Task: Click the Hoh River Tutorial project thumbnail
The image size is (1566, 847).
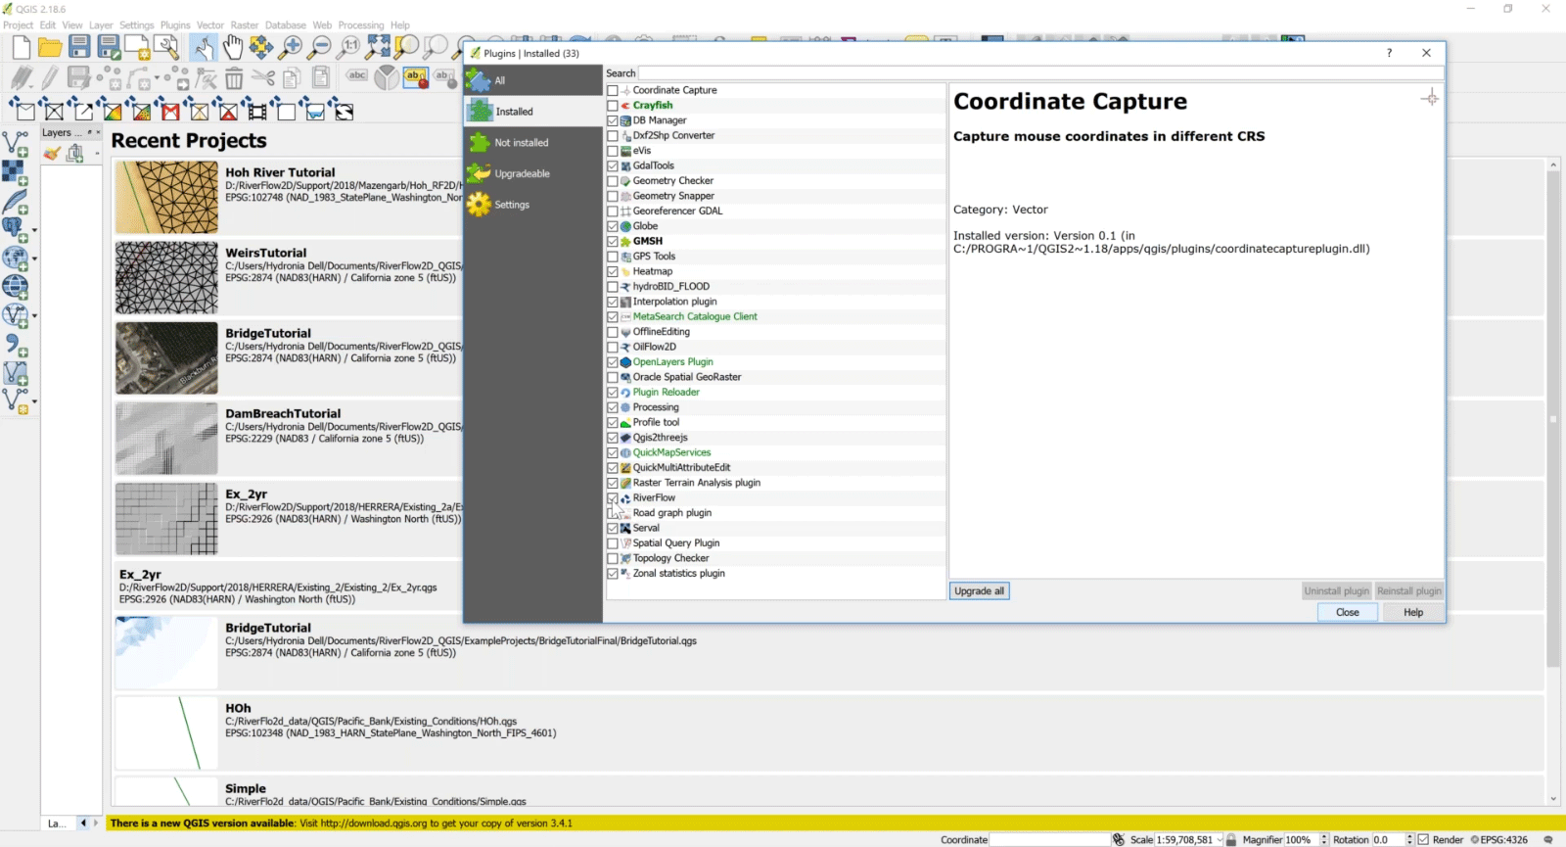Action: 166,198
